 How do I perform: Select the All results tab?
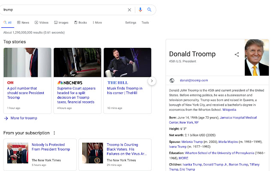8,23
